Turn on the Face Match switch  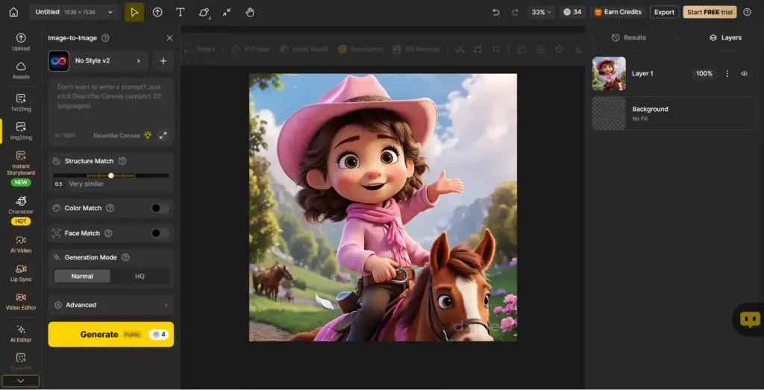coord(160,233)
